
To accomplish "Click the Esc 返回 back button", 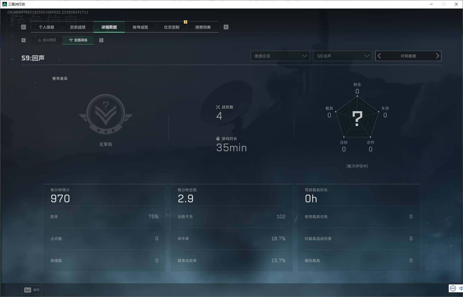I will pos(32,290).
